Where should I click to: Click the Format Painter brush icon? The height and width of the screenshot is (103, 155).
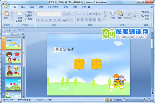(x=12, y=19)
